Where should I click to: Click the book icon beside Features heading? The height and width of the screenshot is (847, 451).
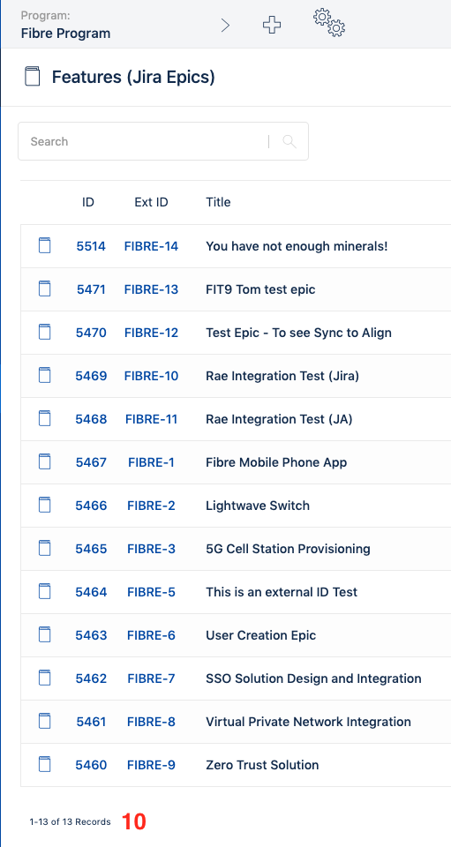[x=33, y=77]
